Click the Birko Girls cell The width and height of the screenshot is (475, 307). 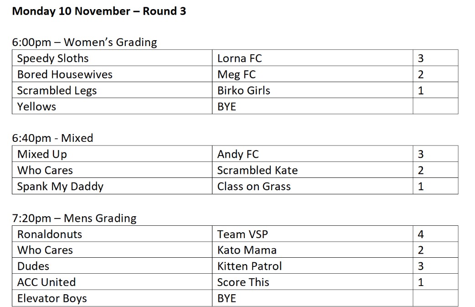tap(244, 90)
